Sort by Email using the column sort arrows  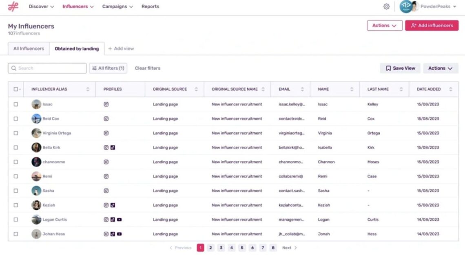(x=302, y=89)
